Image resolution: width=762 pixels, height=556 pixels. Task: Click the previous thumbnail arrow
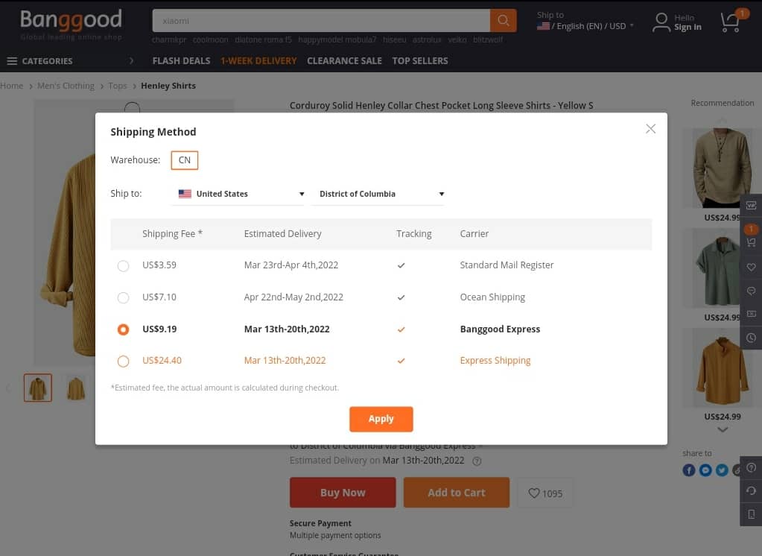click(x=7, y=388)
